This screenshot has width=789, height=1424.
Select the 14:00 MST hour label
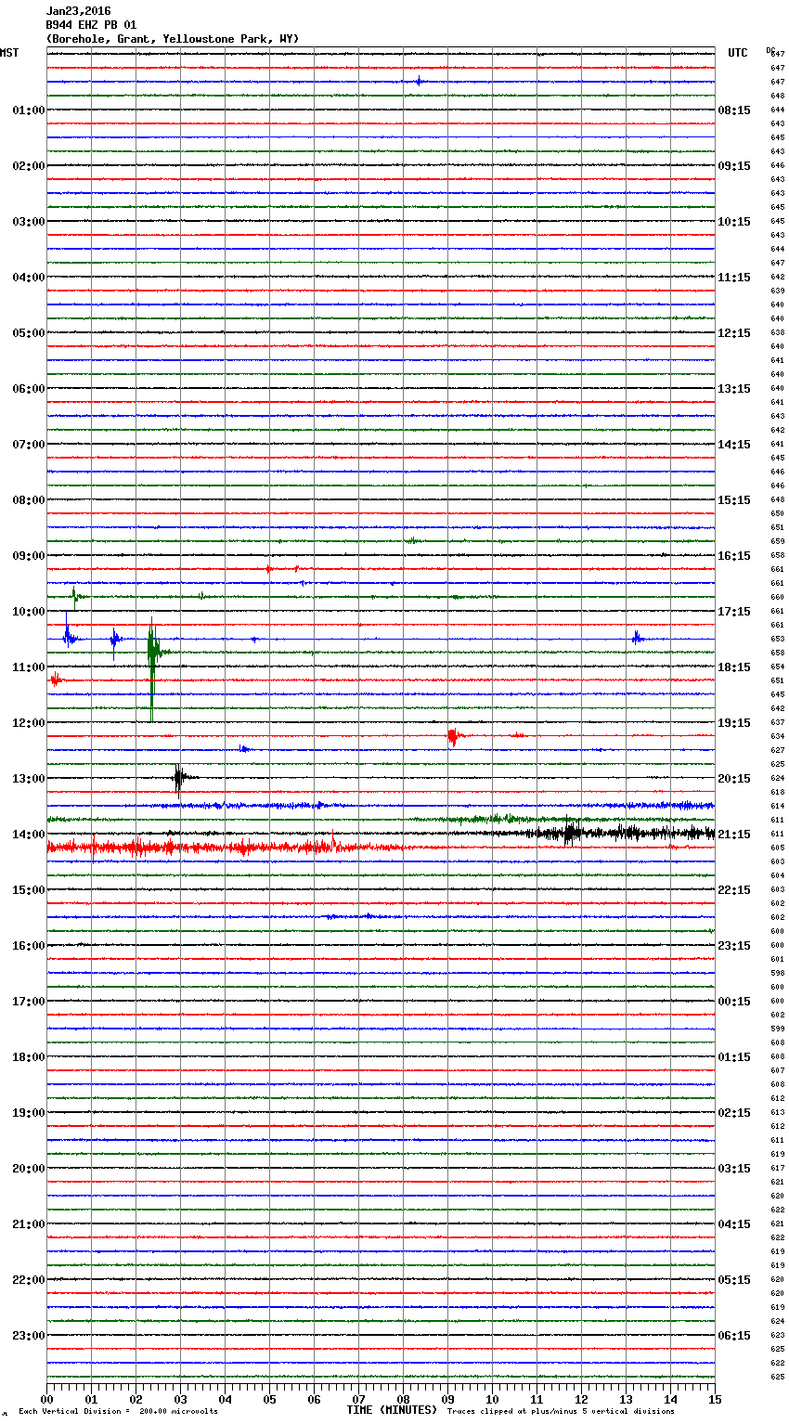[x=29, y=835]
